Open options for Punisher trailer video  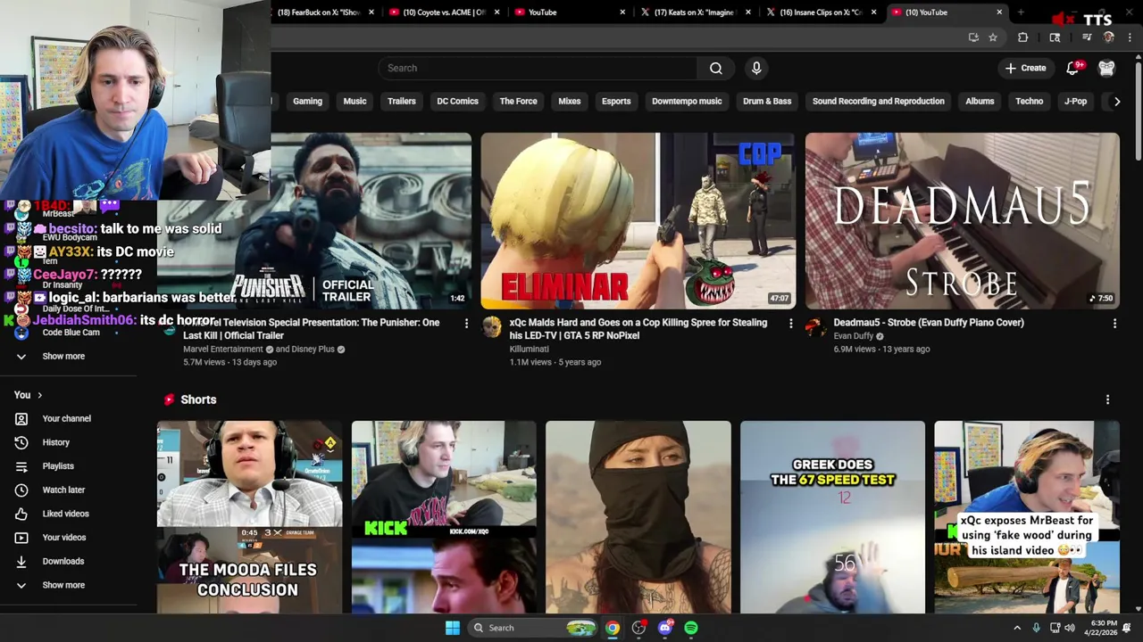466,324
